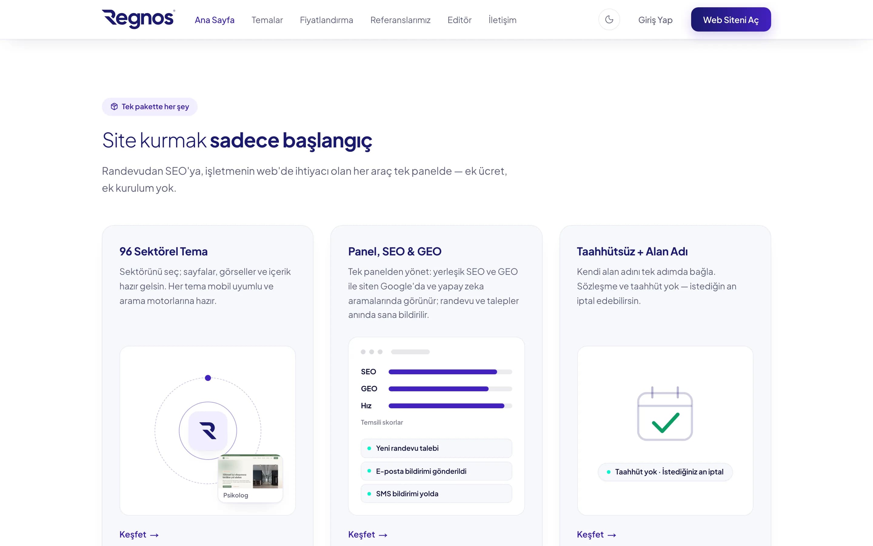Click the SEO score bar
This screenshot has height=546, width=873.
pyautogui.click(x=450, y=372)
